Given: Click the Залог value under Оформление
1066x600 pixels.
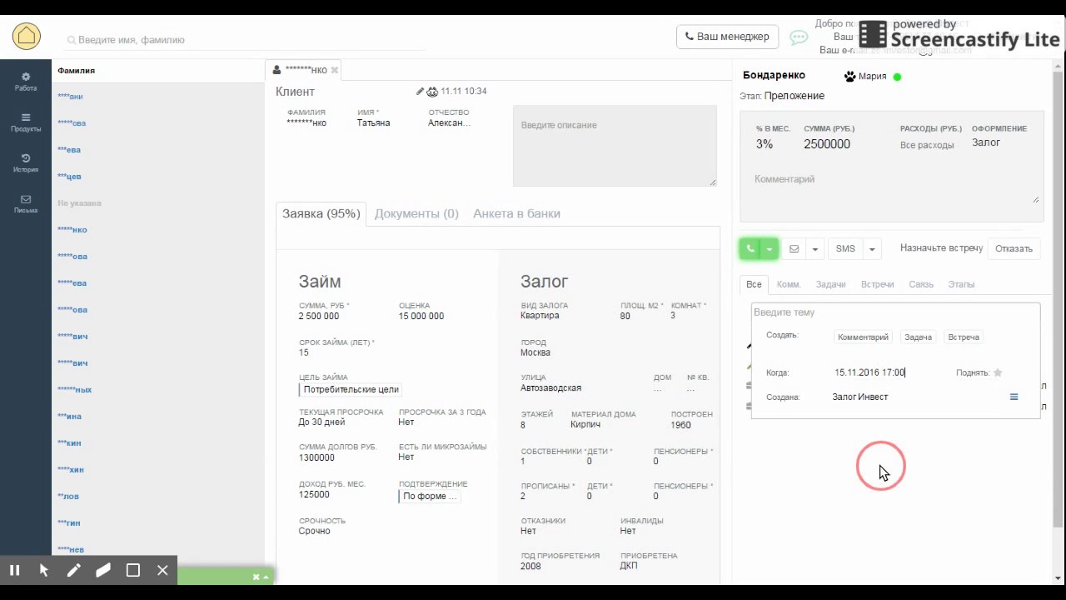Looking at the screenshot, I should point(986,142).
